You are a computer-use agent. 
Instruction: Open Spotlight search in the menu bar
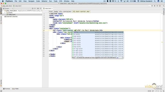click(x=155, y=1)
